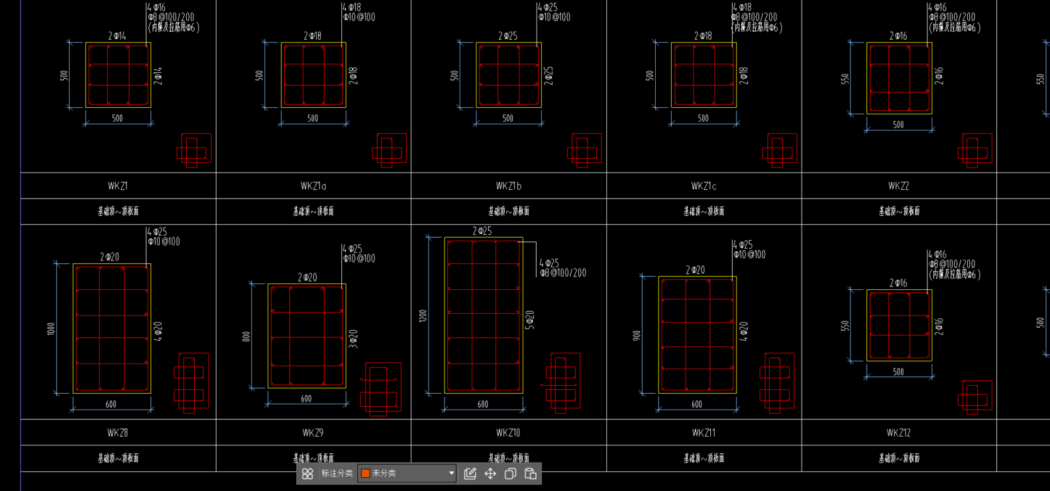Viewport: 1050px width, 491px height.
Task: Select the WKZ10 column name
Action: 508,433
